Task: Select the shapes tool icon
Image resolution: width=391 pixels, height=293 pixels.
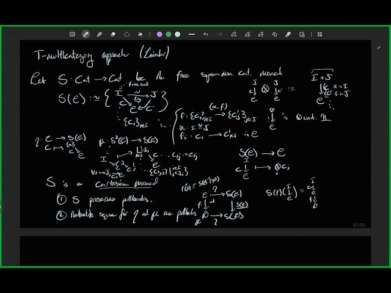Action: (274, 34)
